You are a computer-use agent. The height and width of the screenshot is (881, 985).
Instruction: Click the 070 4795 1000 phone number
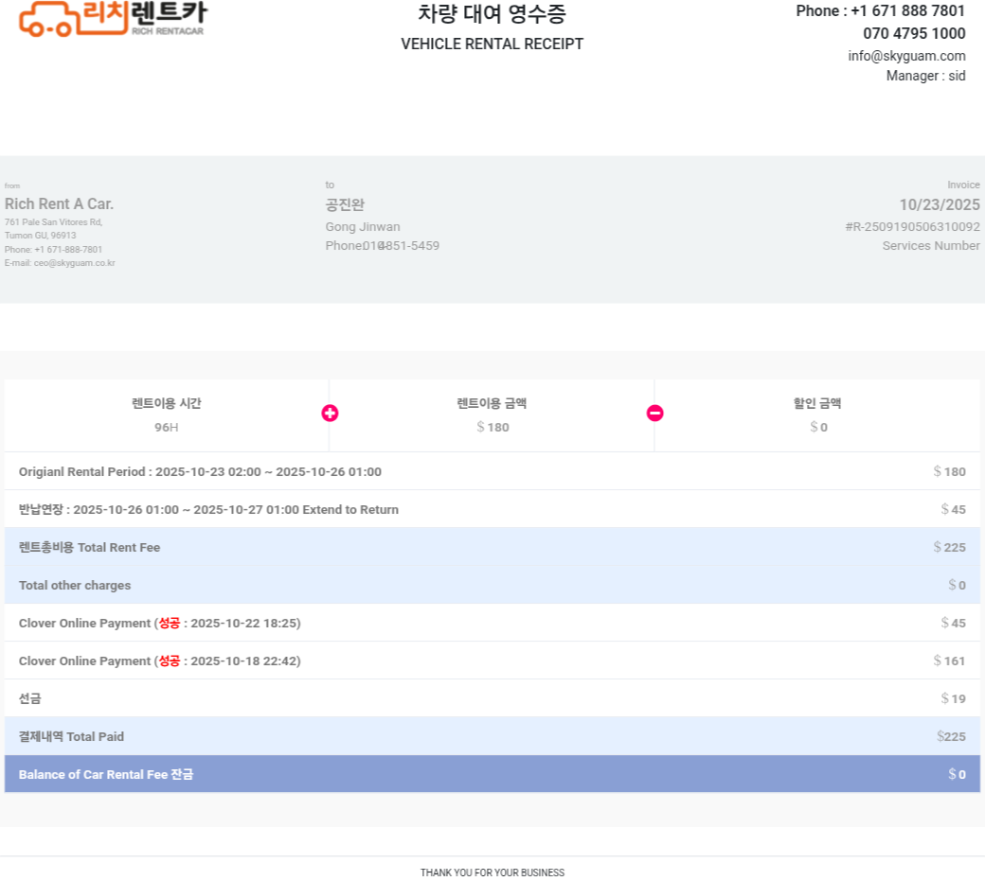[914, 34]
